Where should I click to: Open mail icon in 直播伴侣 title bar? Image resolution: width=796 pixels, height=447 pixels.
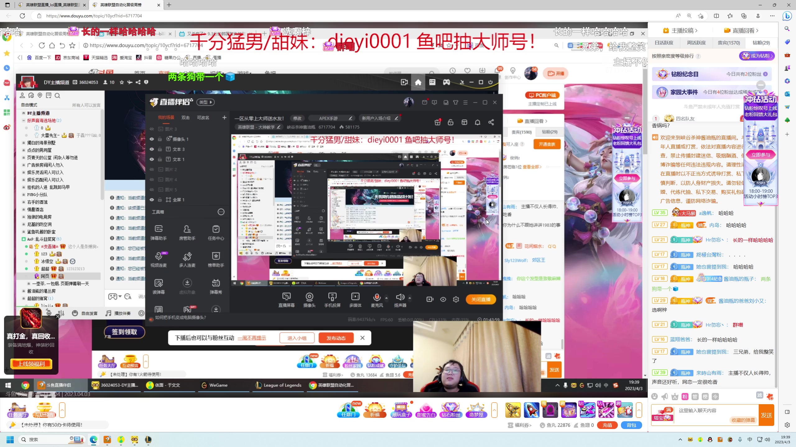click(x=424, y=102)
